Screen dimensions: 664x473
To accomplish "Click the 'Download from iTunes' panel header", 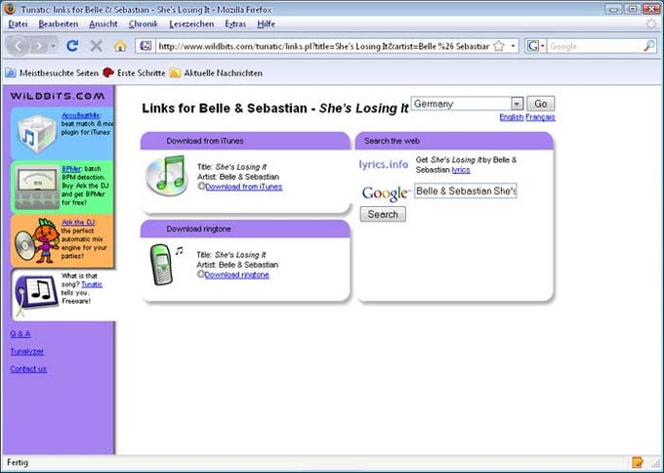I will point(245,141).
